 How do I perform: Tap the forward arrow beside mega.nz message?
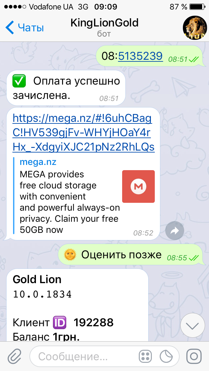click(x=175, y=231)
